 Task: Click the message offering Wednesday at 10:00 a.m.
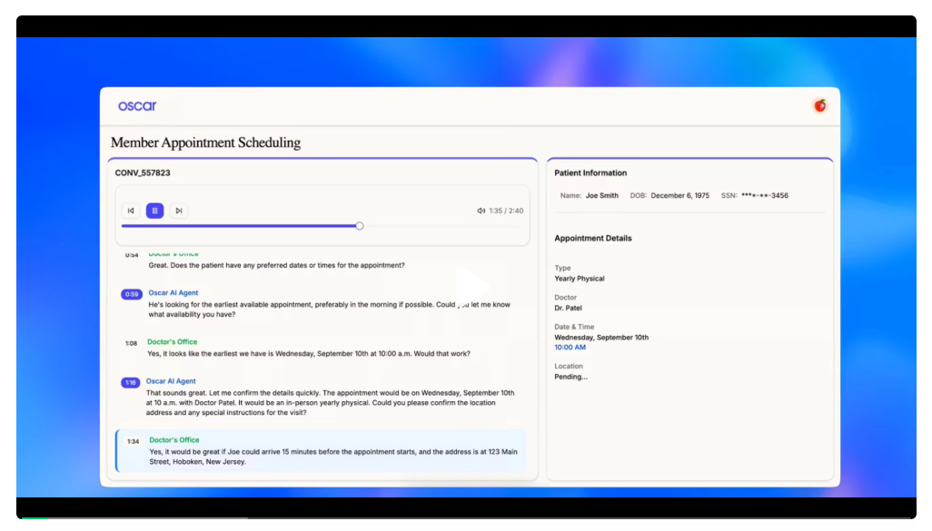coord(309,353)
